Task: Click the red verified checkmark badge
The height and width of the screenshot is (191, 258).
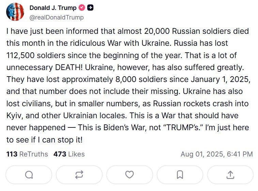Action: pyautogui.click(x=82, y=8)
